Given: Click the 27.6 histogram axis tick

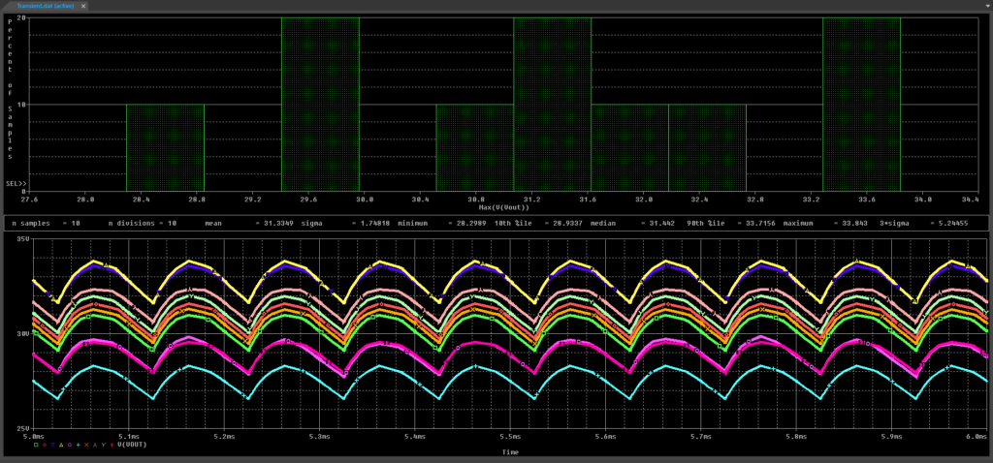Looking at the screenshot, I should coord(29,200).
